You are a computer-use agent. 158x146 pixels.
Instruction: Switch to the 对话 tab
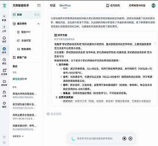point(53,6)
